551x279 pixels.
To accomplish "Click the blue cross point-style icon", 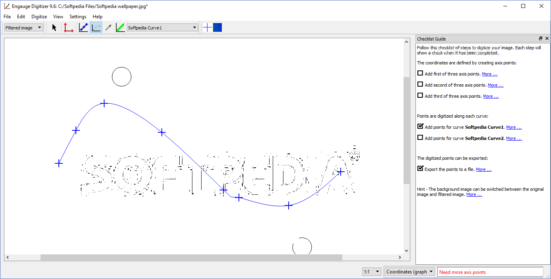I will tap(208, 27).
